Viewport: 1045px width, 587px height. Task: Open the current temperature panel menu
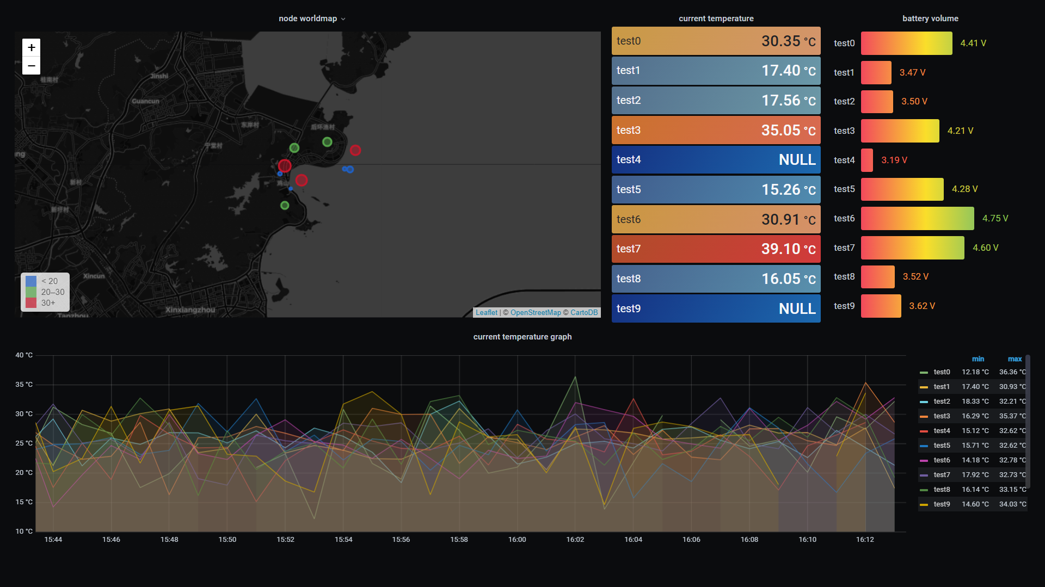(x=716, y=18)
